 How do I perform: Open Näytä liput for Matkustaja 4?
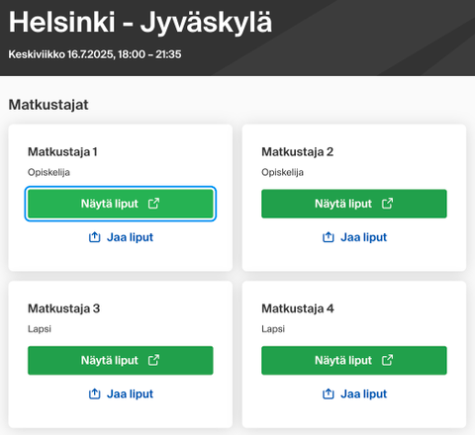click(x=354, y=361)
